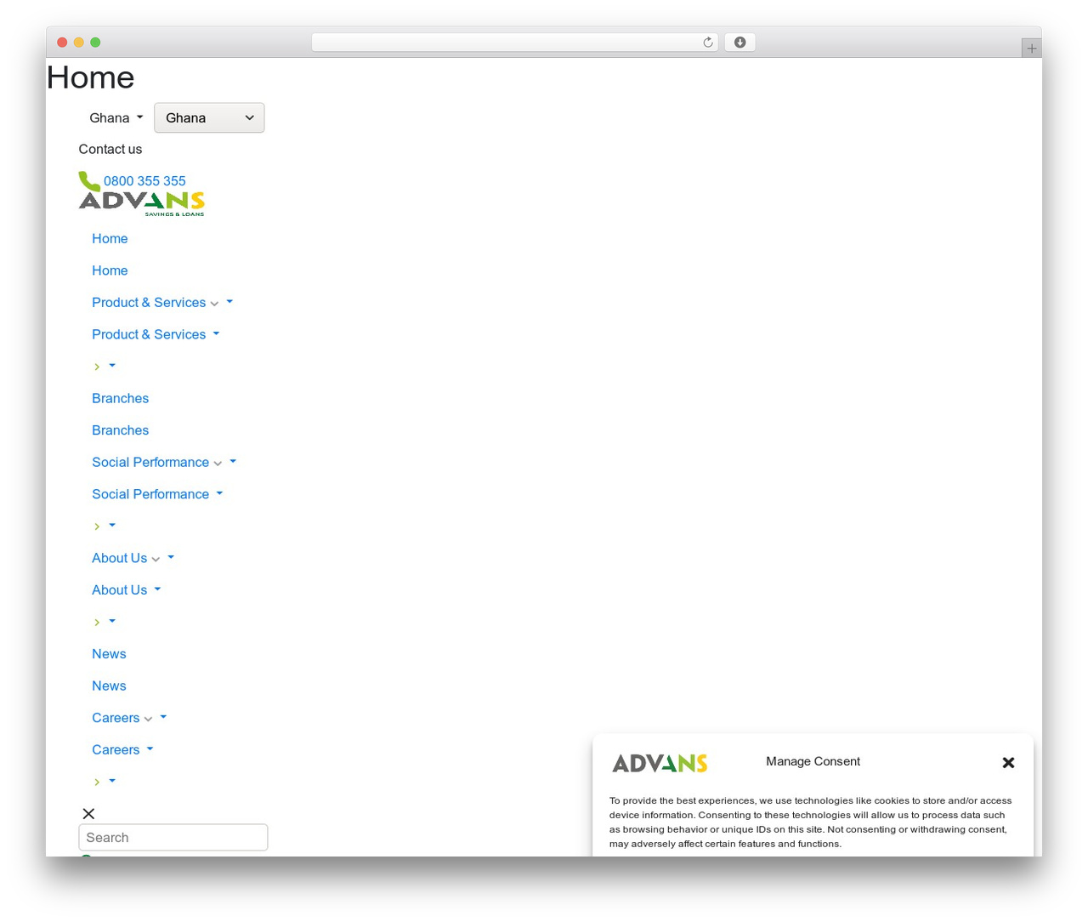
Task: Go to the first Branches link
Action: coord(120,398)
